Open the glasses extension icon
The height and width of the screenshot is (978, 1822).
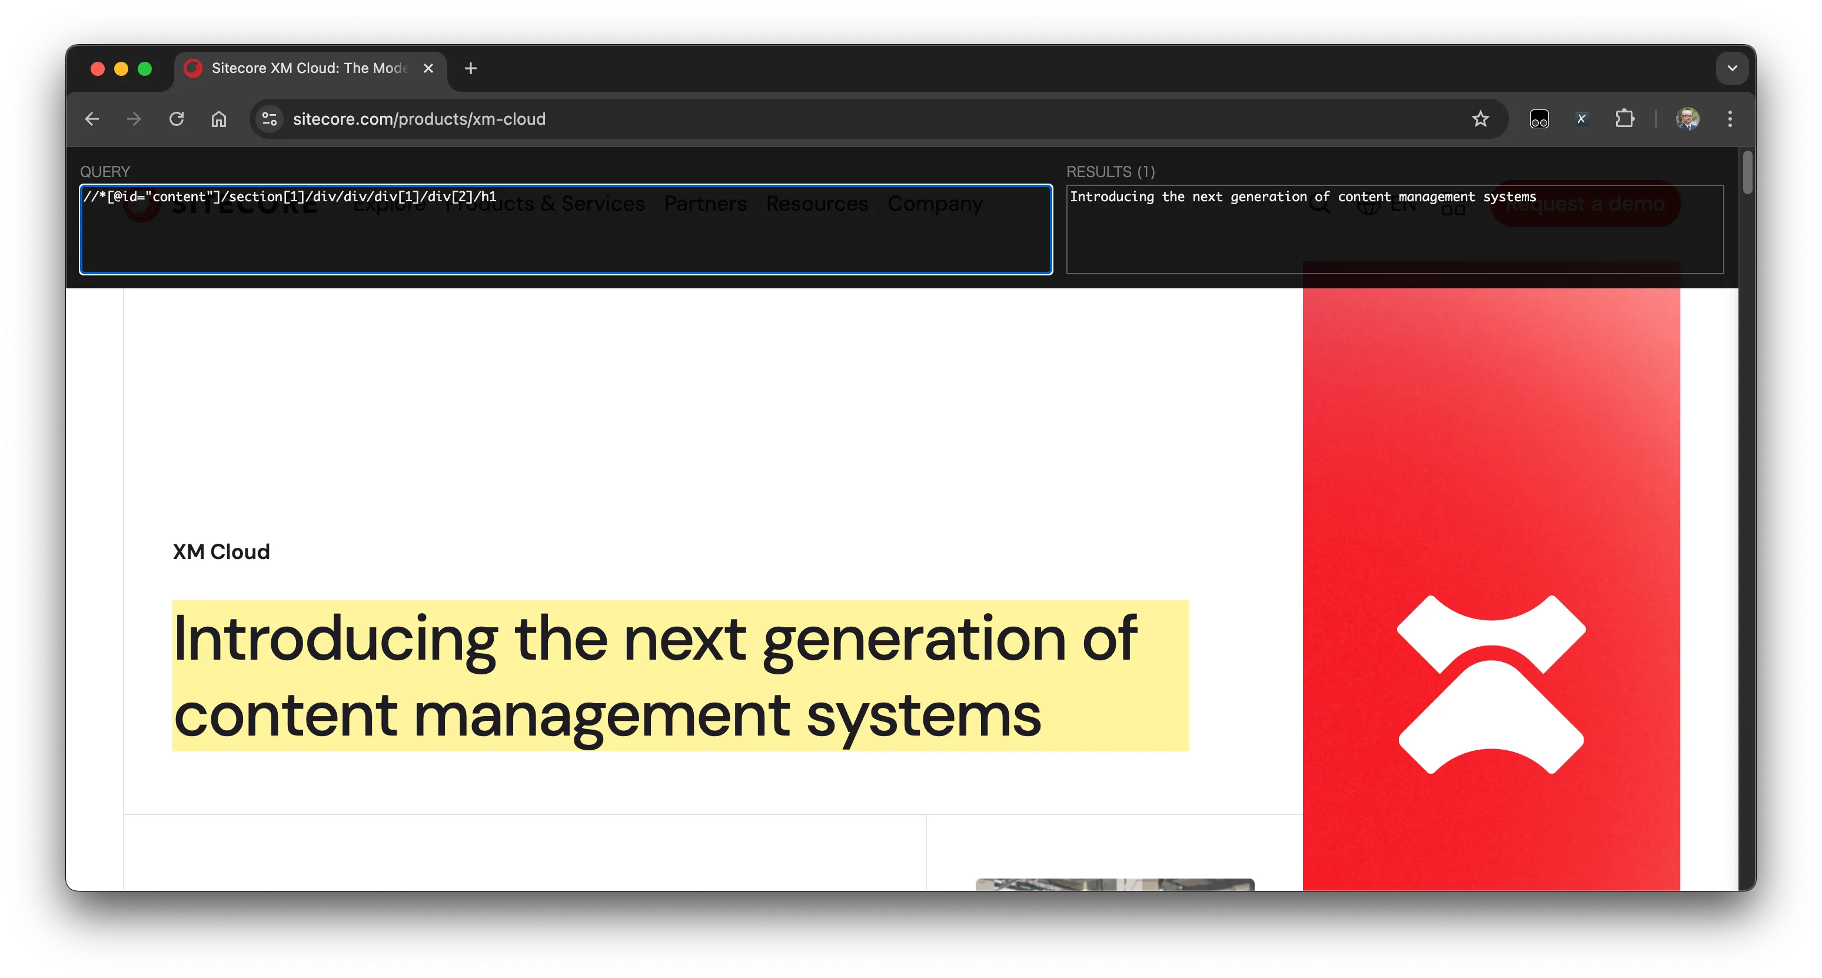(1539, 119)
